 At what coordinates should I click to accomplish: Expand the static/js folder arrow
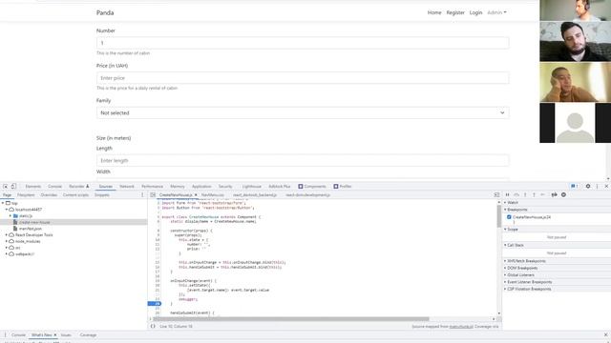pyautogui.click(x=11, y=216)
